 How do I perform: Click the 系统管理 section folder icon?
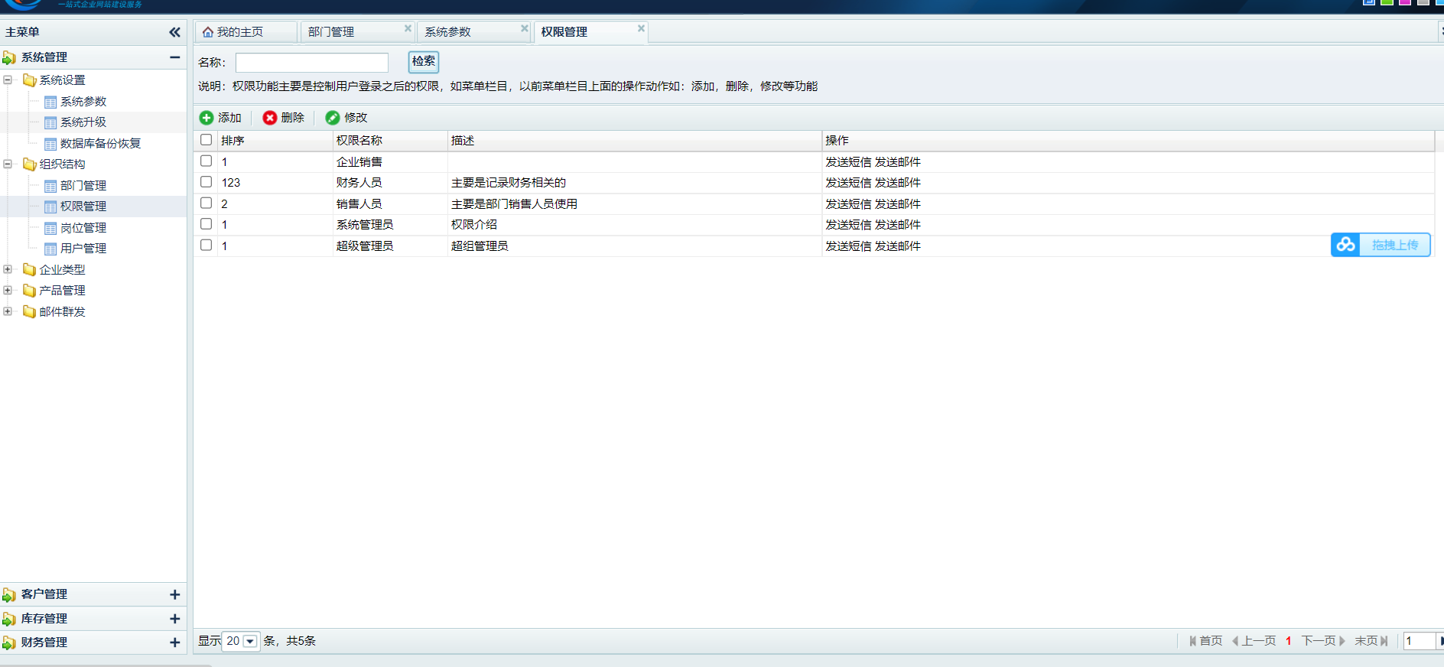pos(9,58)
